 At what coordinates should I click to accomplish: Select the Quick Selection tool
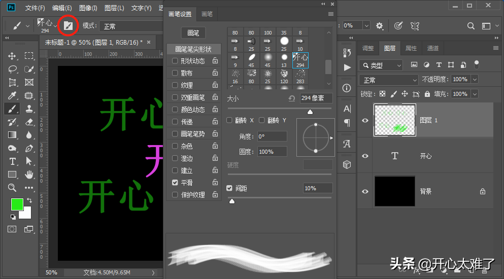[29, 69]
